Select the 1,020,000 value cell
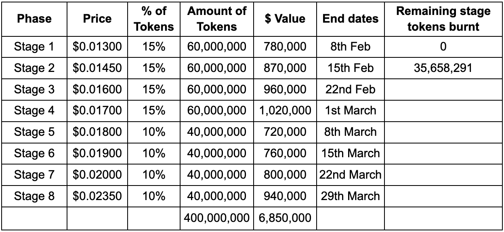 pyautogui.click(x=285, y=110)
